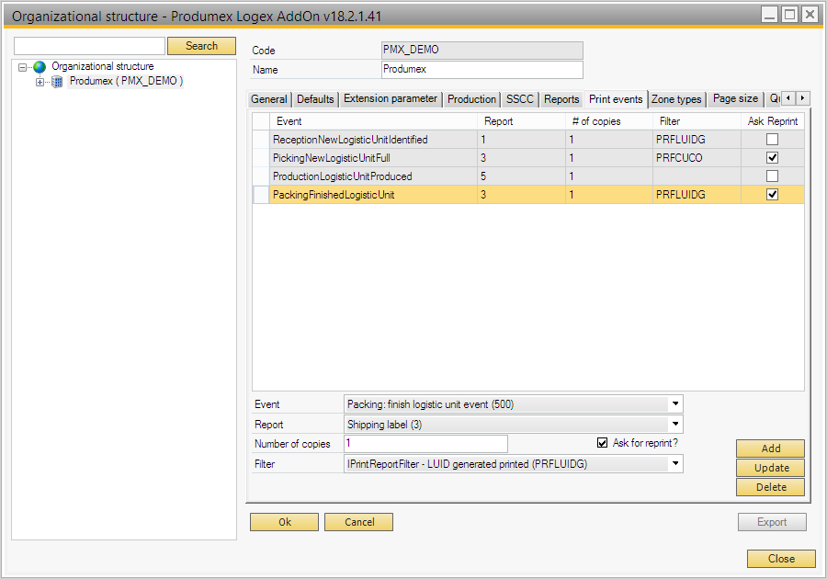Maximize the Organizational structure window
The width and height of the screenshot is (827, 579).
tap(788, 15)
